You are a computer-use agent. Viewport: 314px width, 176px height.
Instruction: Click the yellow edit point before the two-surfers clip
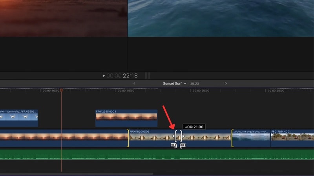pyautogui.click(x=232, y=138)
